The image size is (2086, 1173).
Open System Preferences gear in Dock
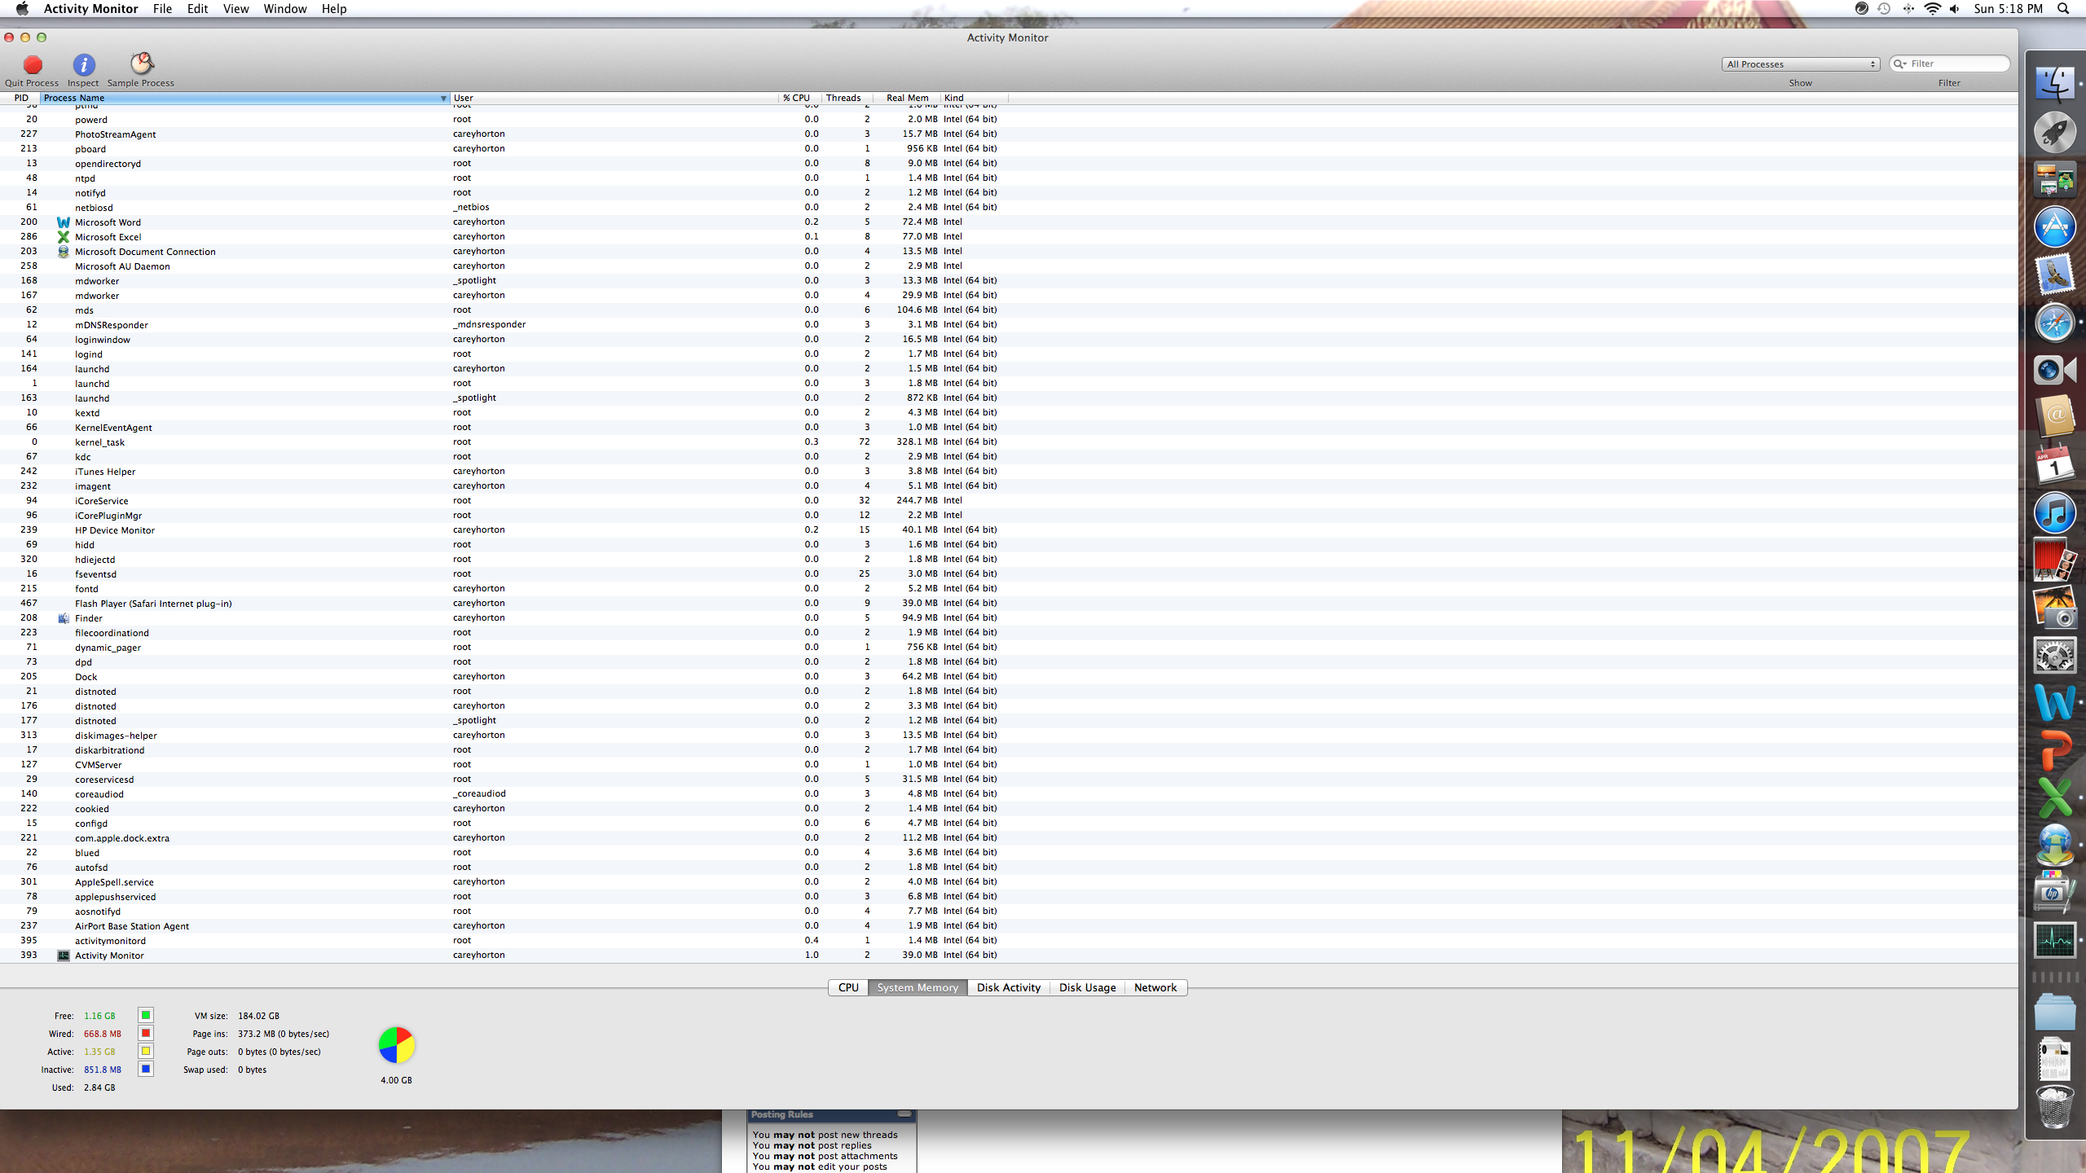2054,656
